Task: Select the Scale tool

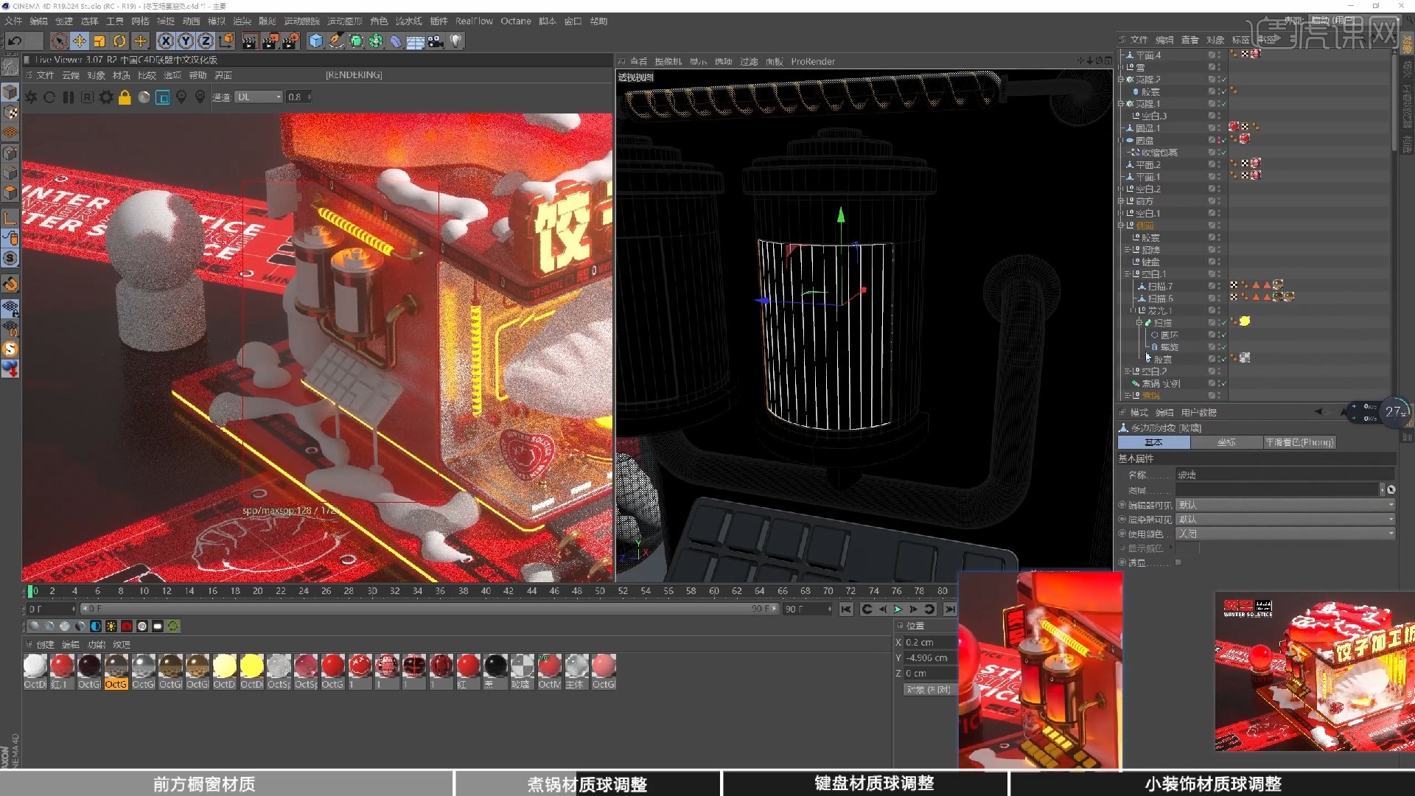Action: tap(99, 41)
